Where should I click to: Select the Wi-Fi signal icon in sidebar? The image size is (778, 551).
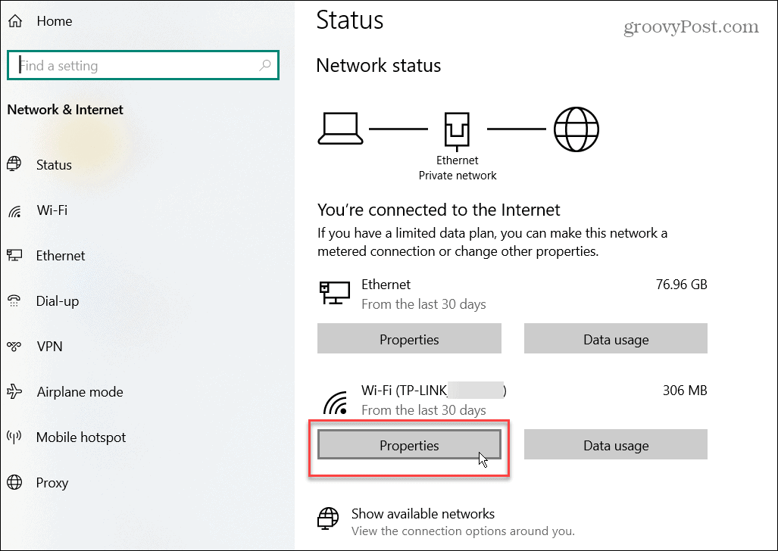point(15,210)
